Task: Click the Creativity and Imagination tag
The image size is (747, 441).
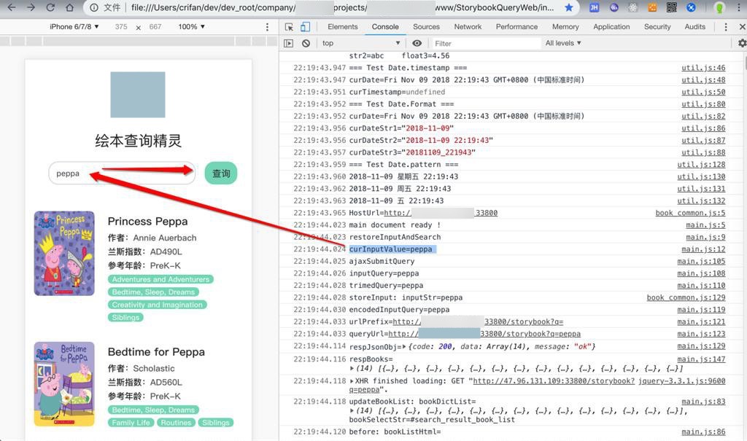Action: [x=158, y=305]
